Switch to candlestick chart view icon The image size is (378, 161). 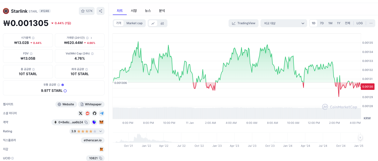click(x=162, y=23)
